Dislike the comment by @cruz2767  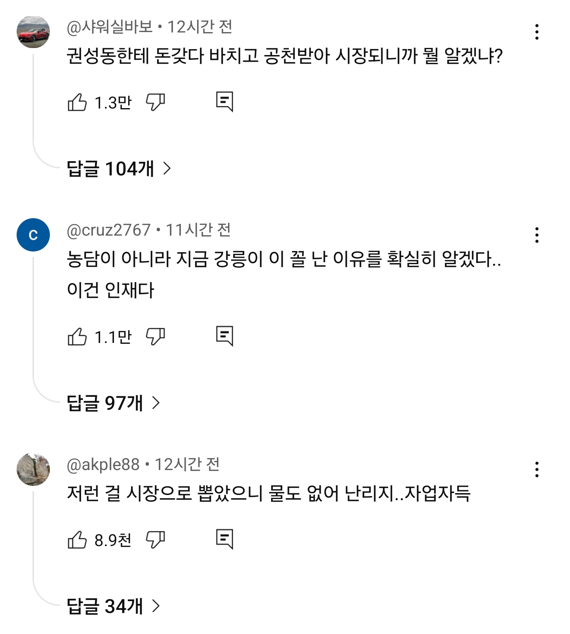pos(156,337)
